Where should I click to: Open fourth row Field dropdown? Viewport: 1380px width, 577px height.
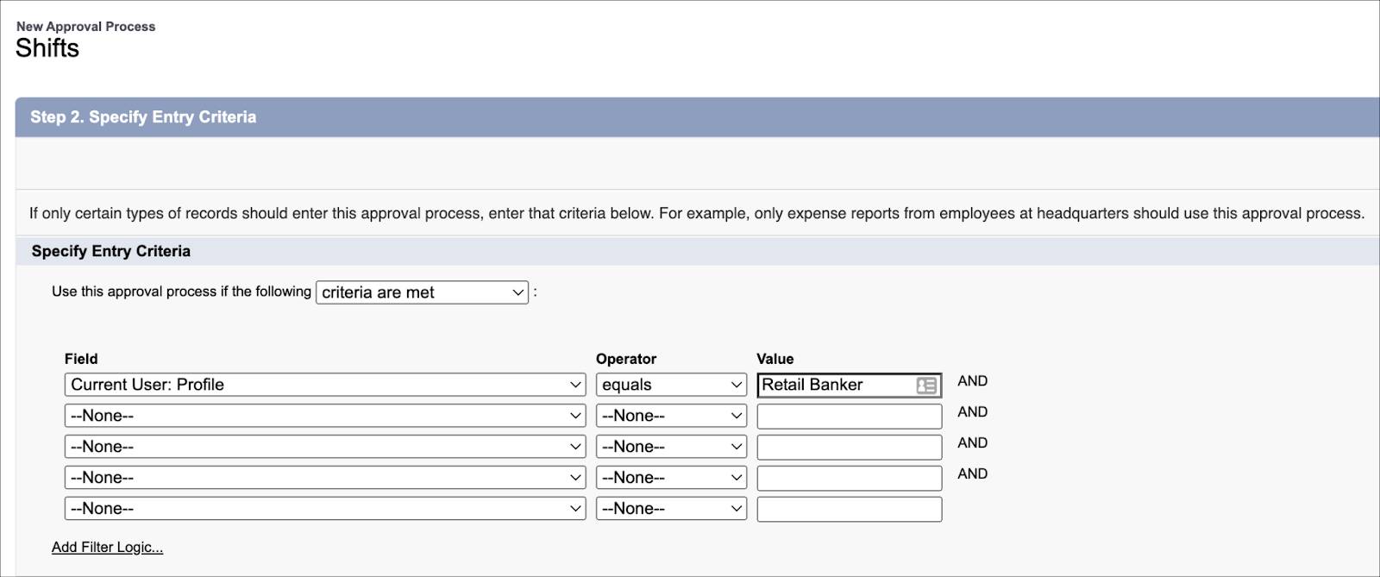pyautogui.click(x=325, y=478)
